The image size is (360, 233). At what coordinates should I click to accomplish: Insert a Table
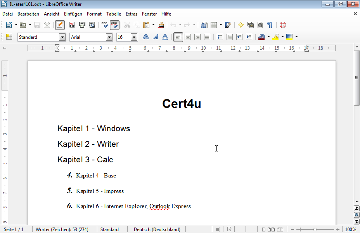click(x=214, y=25)
